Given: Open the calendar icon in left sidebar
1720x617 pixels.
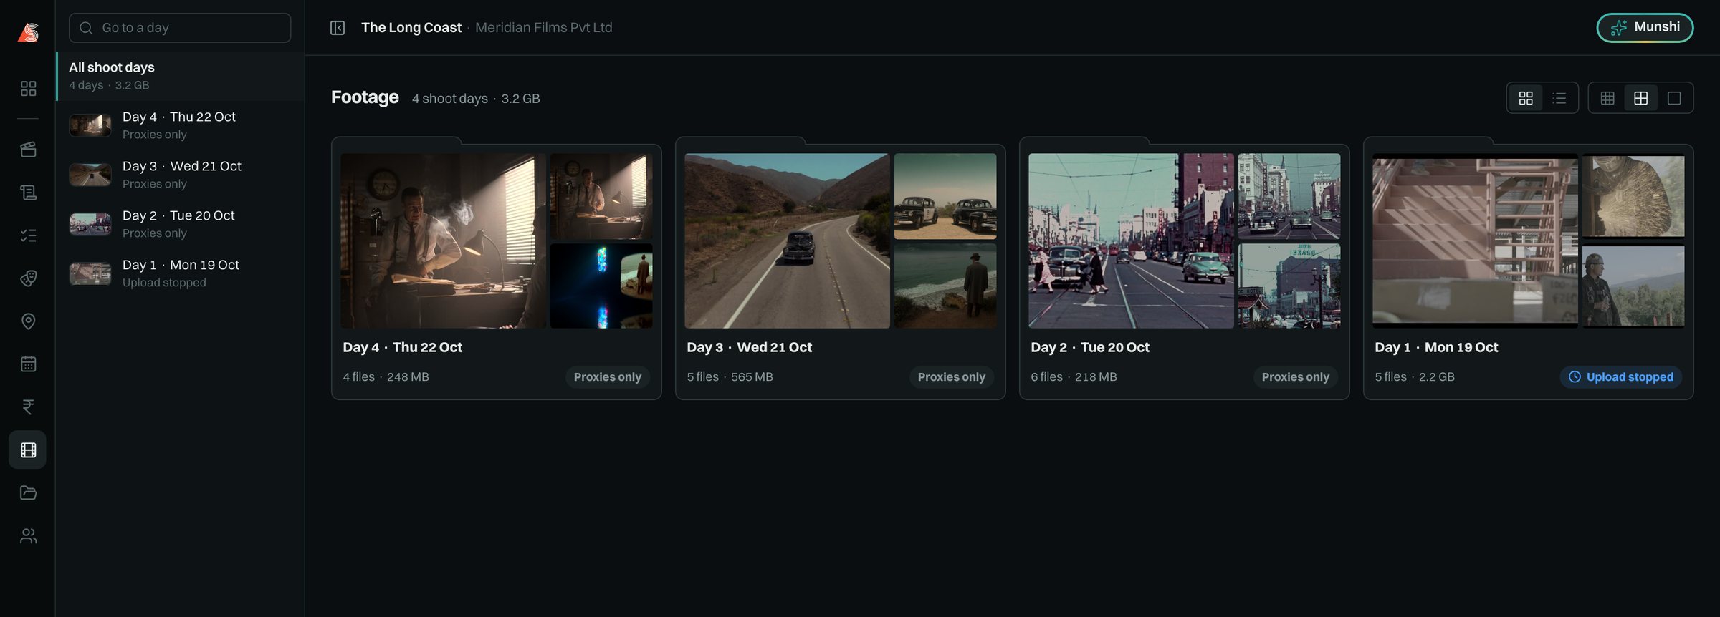Looking at the screenshot, I should 28,364.
